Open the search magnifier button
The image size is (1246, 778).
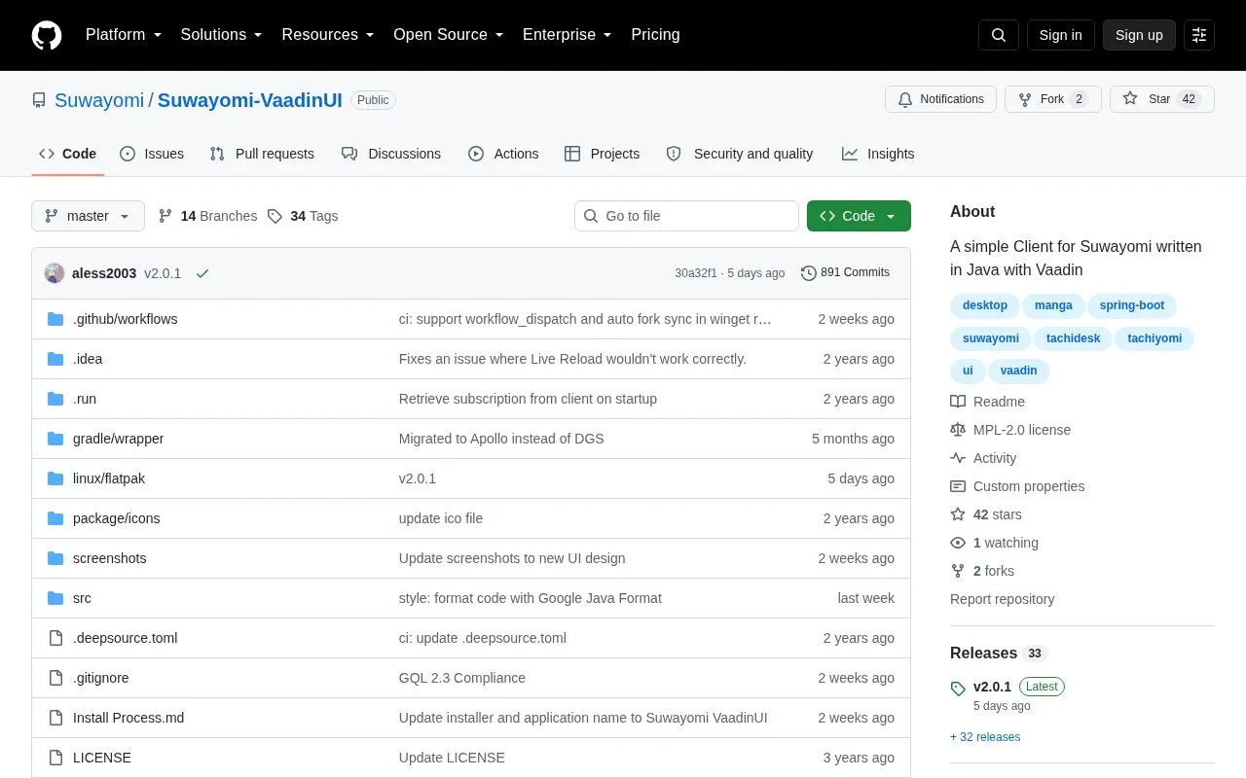coord(999,35)
